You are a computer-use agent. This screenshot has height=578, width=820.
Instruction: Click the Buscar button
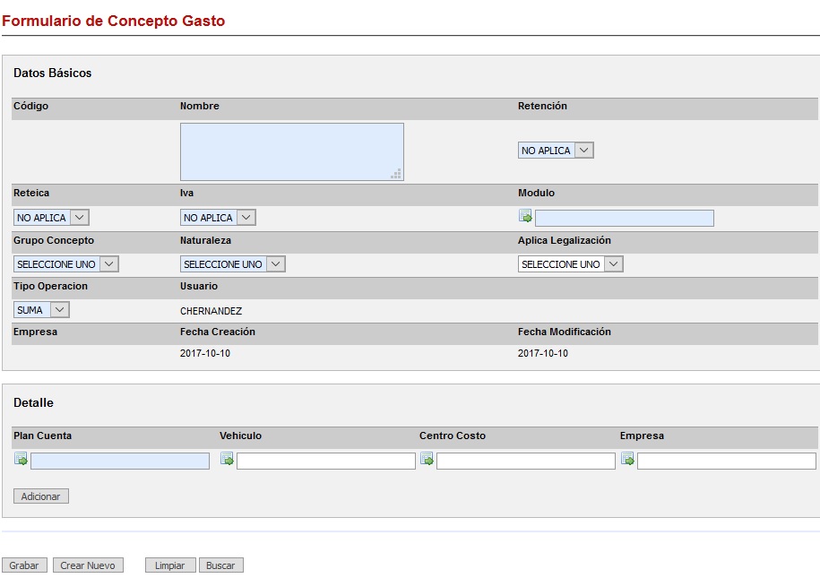[220, 565]
